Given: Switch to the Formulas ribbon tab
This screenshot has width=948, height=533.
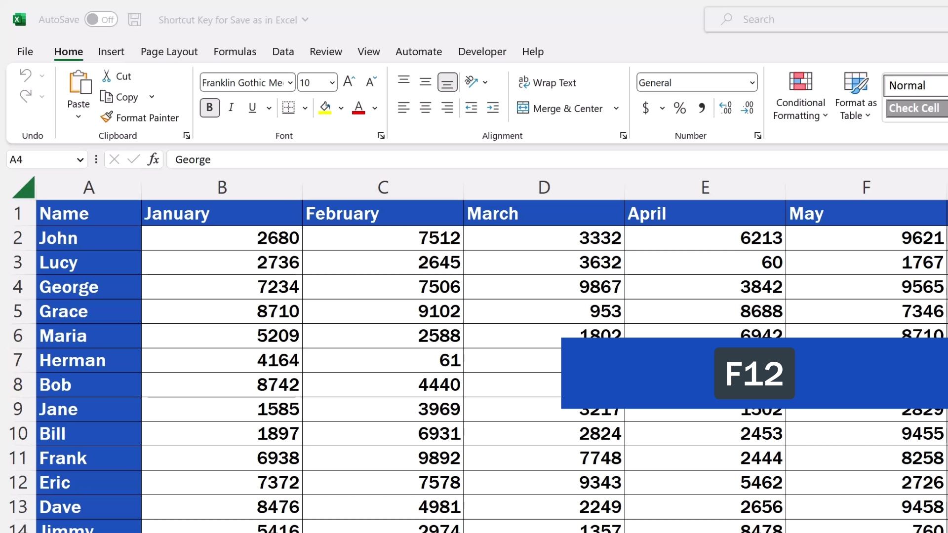Looking at the screenshot, I should point(235,51).
